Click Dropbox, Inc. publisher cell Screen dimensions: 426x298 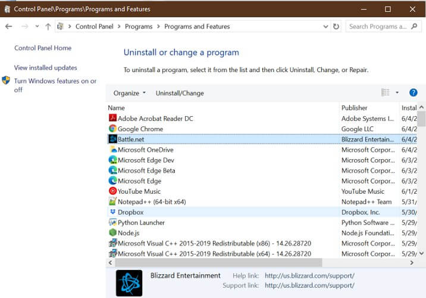(361, 212)
